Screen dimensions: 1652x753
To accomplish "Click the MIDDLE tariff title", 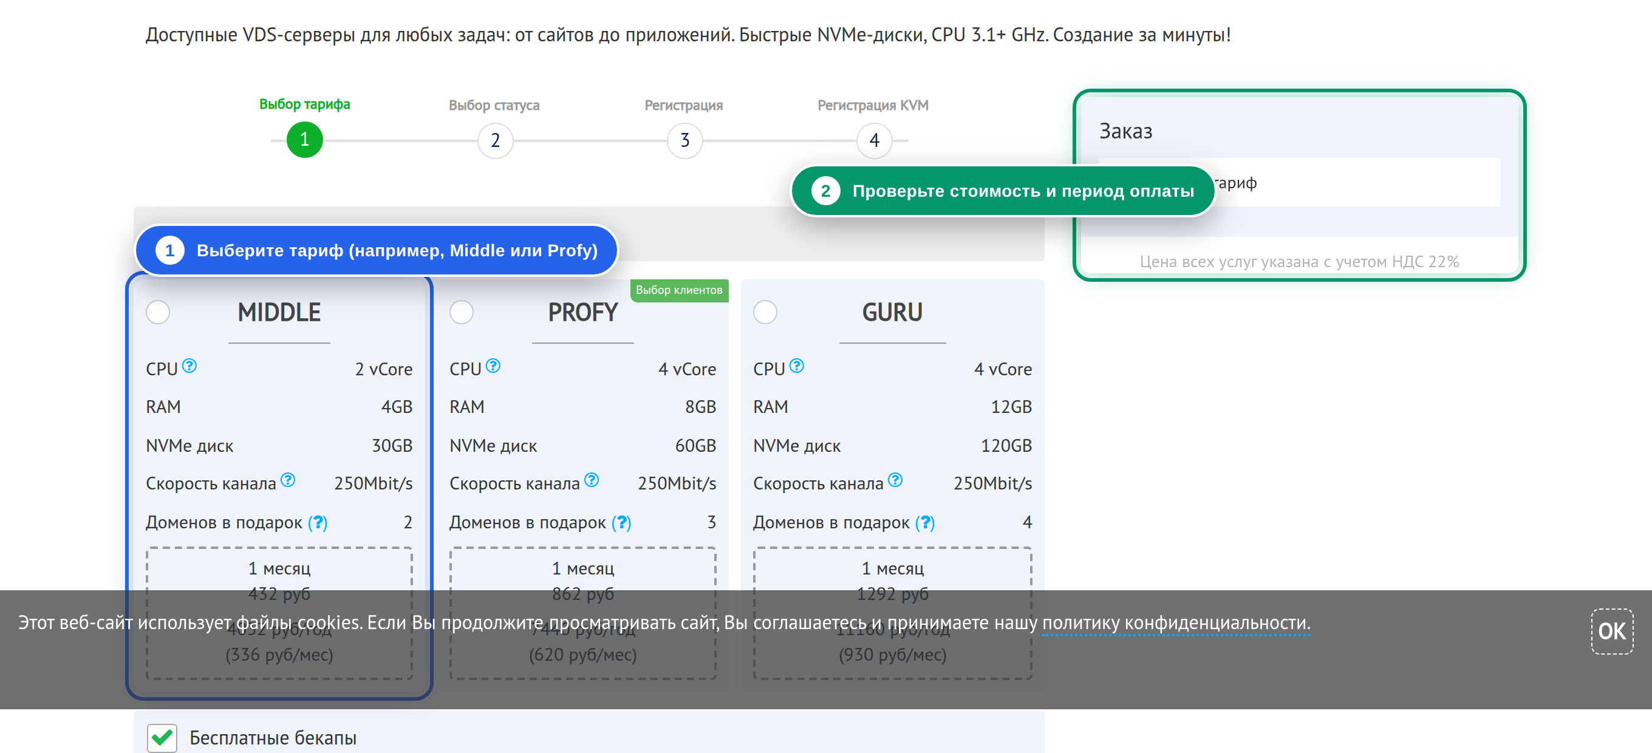I will [x=279, y=312].
